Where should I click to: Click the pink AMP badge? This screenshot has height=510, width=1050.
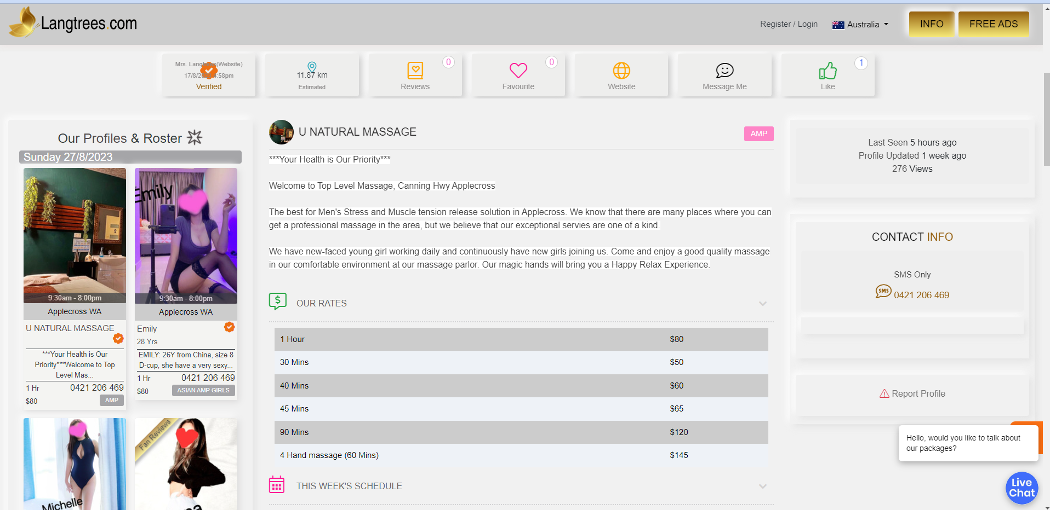click(x=758, y=134)
